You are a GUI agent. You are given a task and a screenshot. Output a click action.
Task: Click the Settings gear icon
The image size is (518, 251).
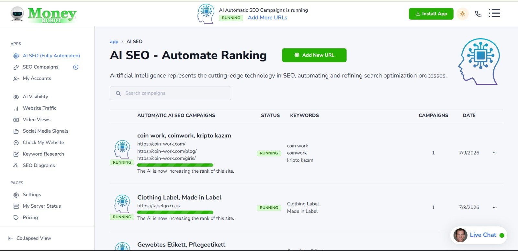(x=16, y=195)
